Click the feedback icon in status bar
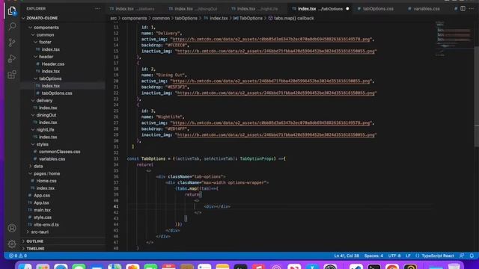The image size is (479, 269). 462,256
